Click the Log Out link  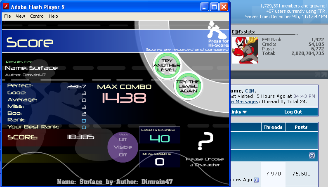tap(293, 112)
